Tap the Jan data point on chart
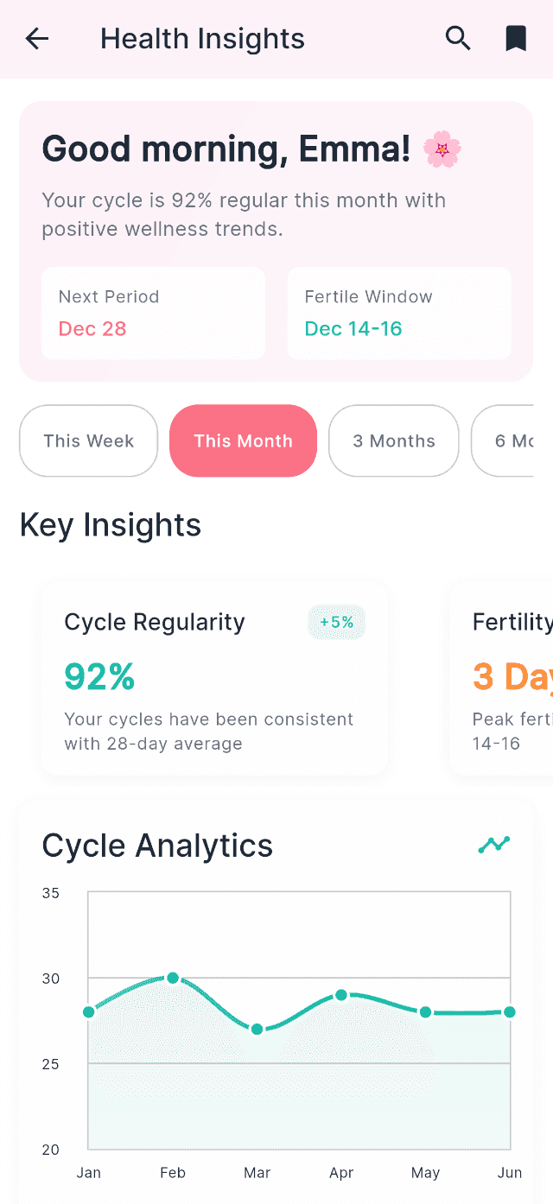Viewport: 553px width, 1204px height. [x=89, y=1012]
